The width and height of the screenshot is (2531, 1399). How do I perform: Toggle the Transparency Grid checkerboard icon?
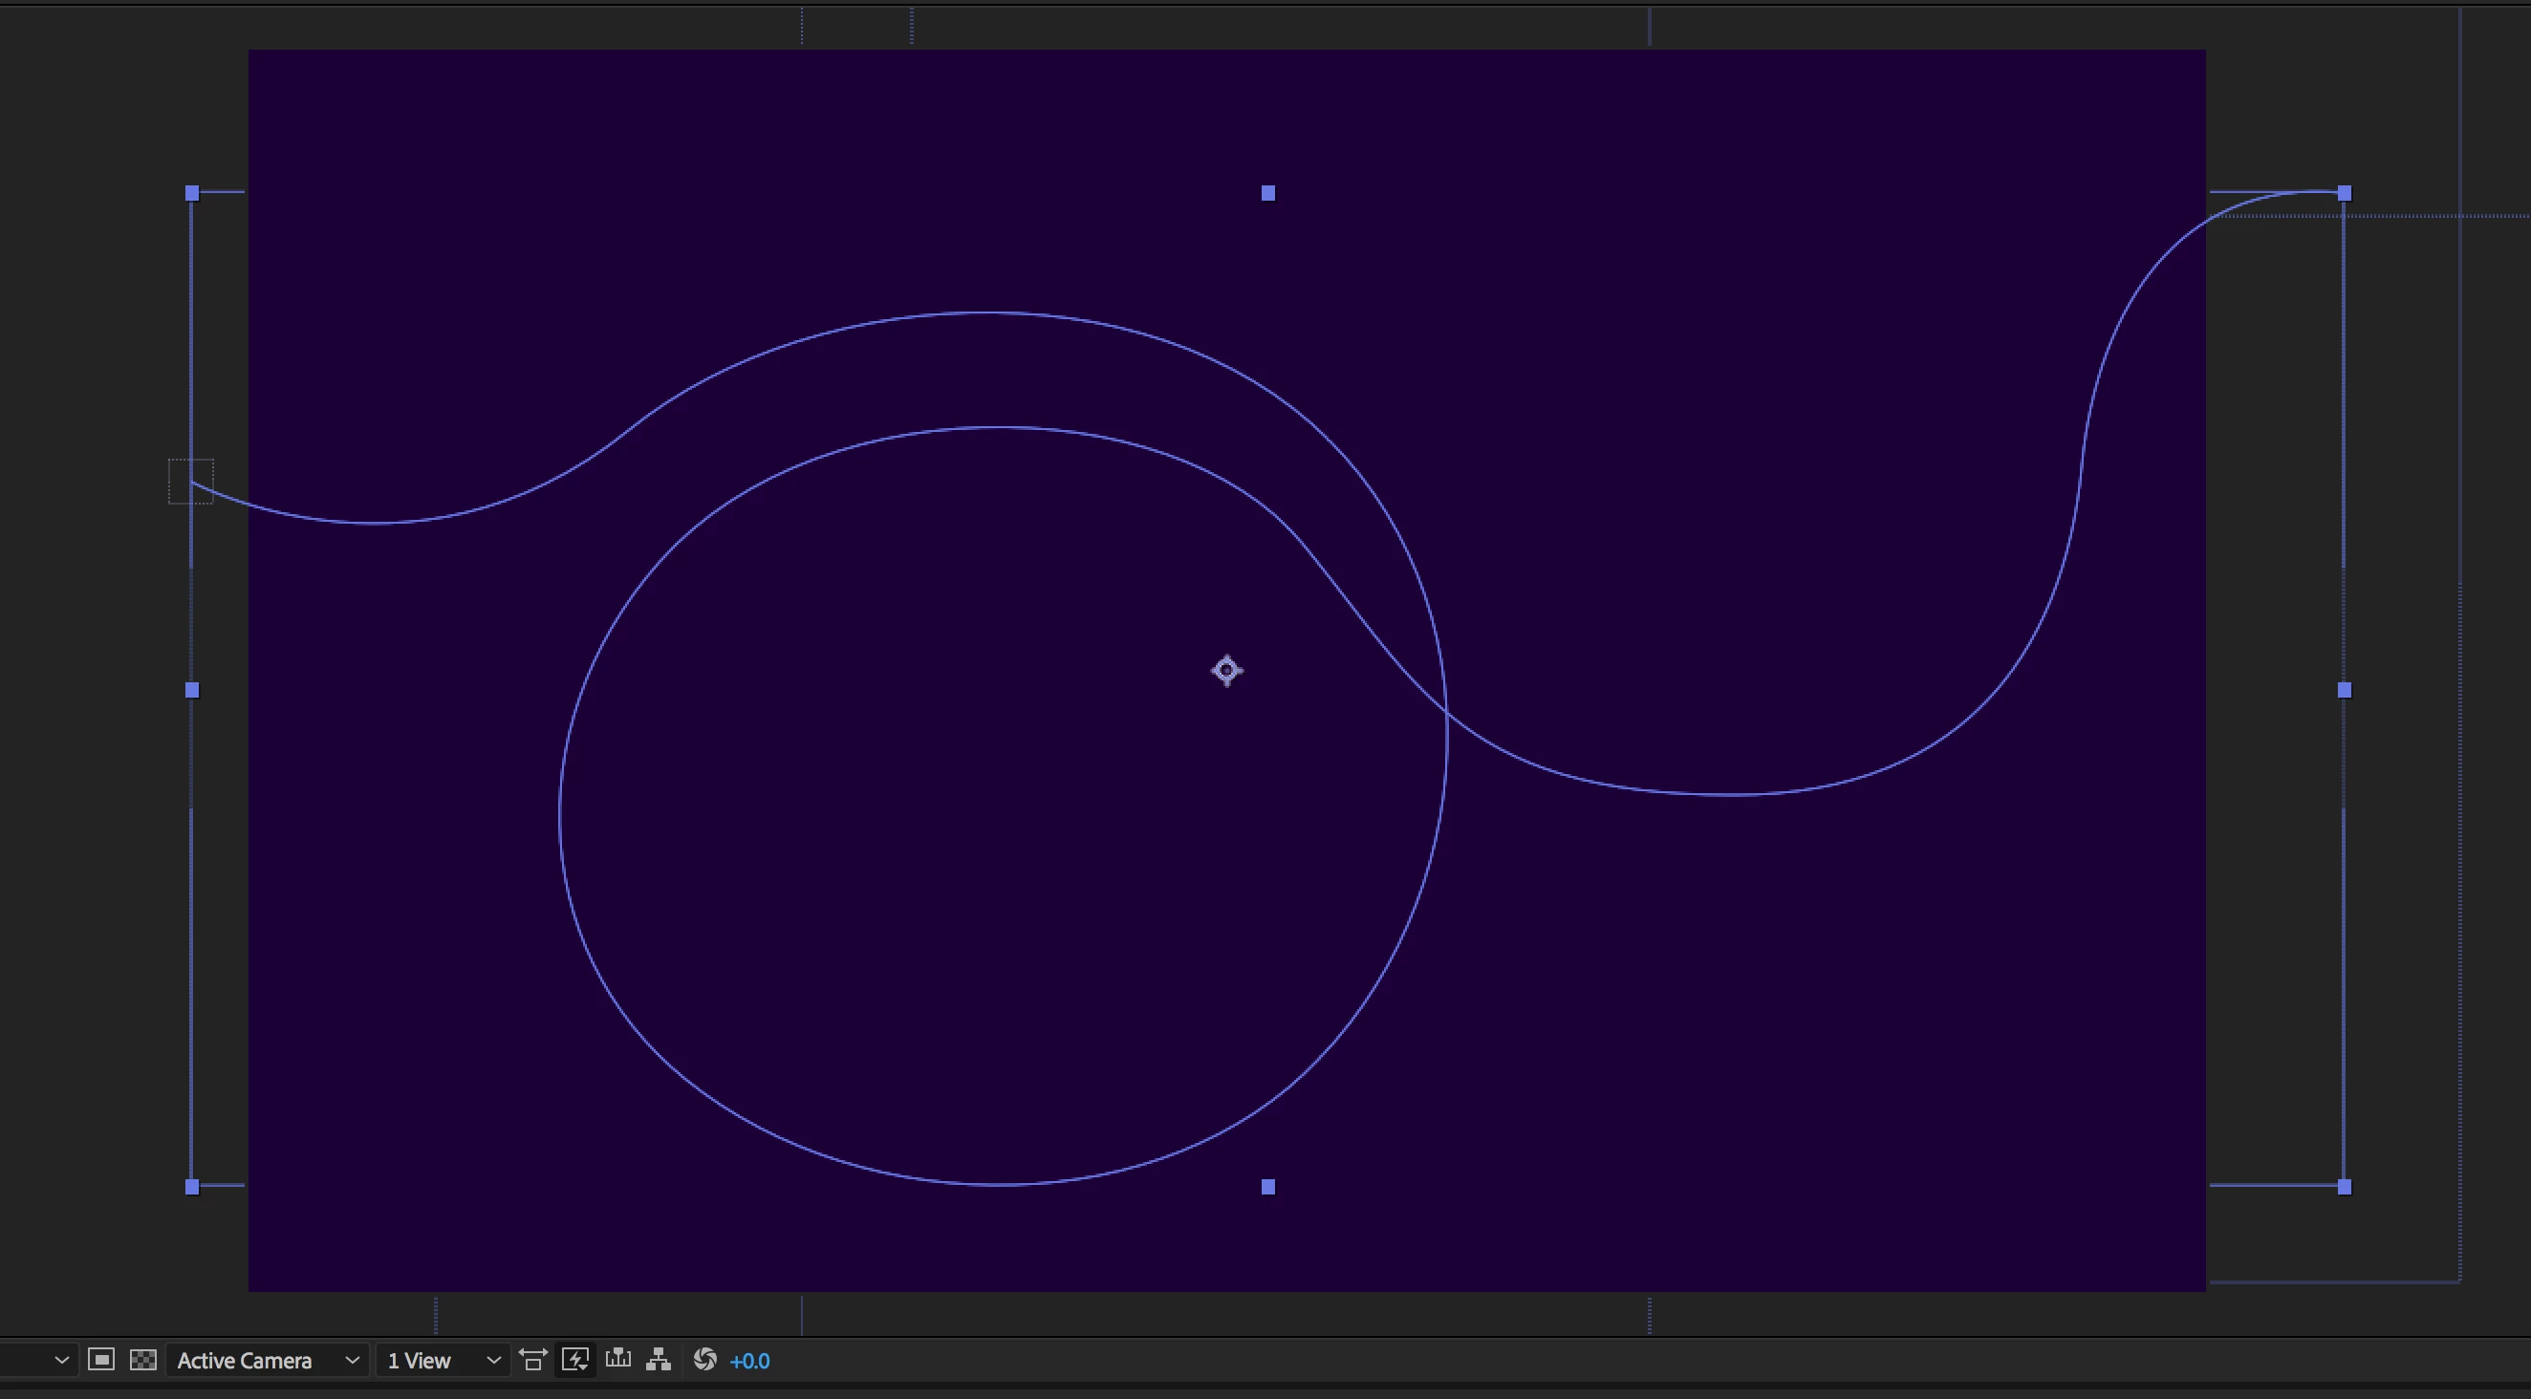(x=143, y=1360)
